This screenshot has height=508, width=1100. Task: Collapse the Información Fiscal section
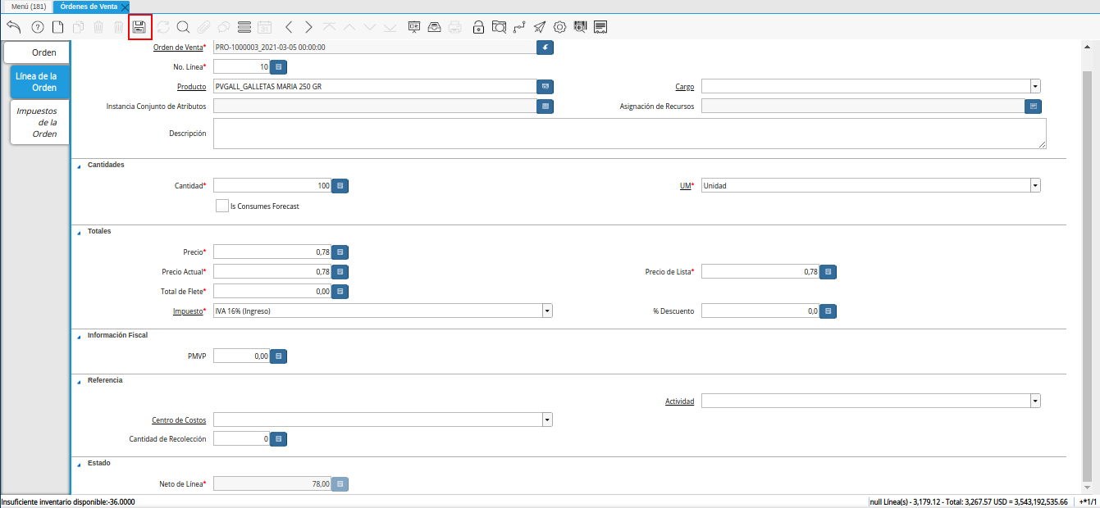click(x=80, y=336)
